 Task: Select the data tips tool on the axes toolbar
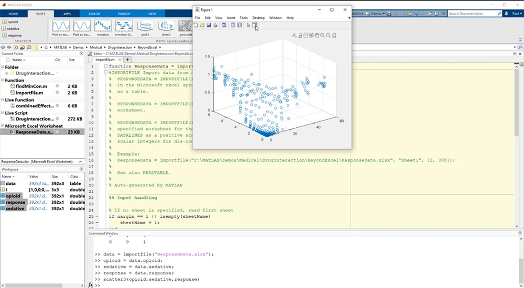[306, 35]
